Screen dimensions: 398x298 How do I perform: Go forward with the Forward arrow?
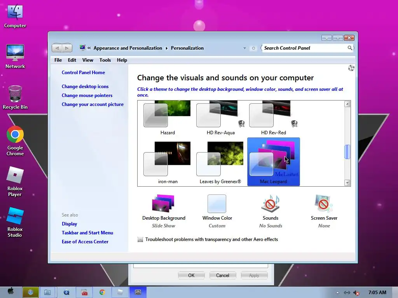pyautogui.click(x=67, y=48)
